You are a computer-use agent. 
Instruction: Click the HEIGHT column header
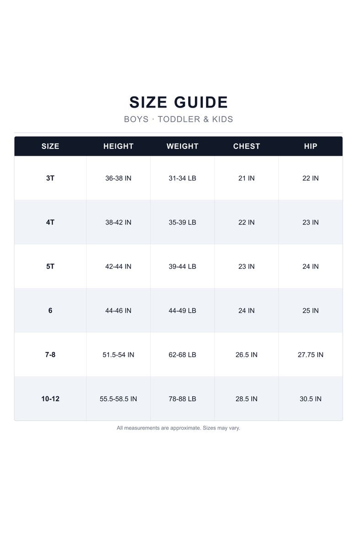pos(118,146)
